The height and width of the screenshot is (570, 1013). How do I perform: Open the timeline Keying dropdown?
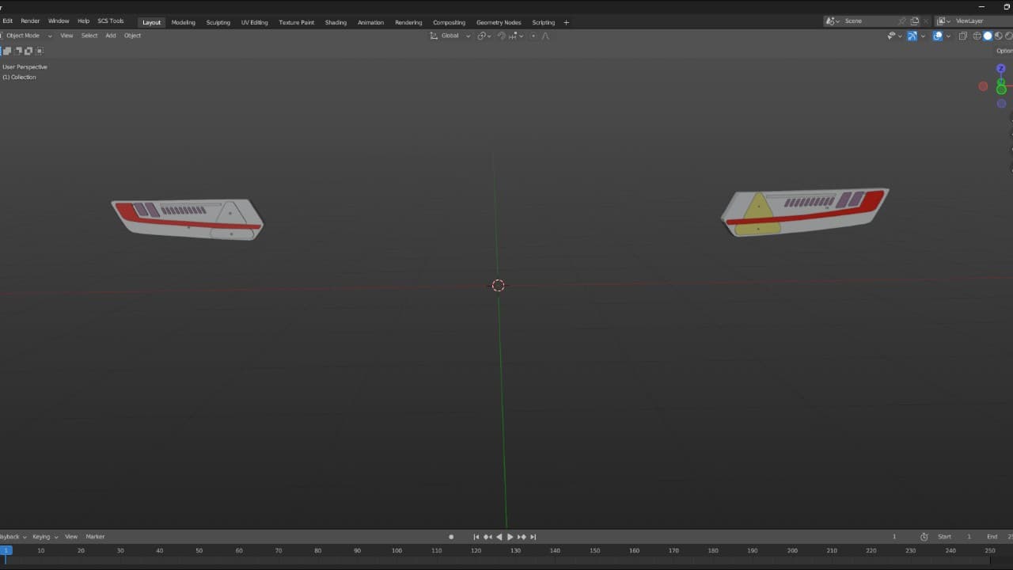click(x=45, y=537)
